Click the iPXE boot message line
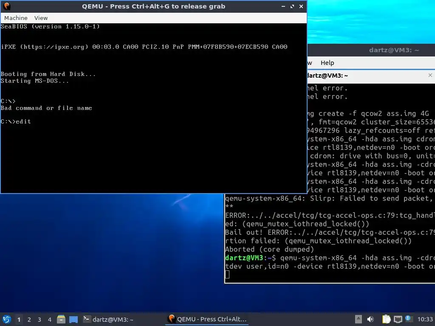The width and height of the screenshot is (435, 326). 144,47
